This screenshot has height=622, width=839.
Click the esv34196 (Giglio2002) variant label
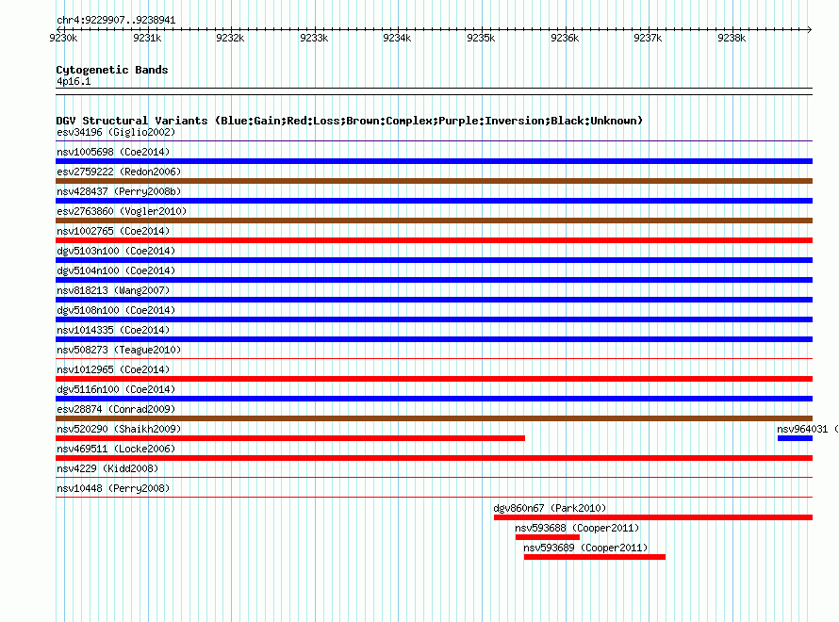pos(116,133)
